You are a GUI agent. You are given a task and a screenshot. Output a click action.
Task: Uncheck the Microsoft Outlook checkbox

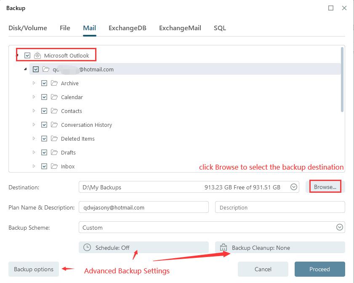28,55
